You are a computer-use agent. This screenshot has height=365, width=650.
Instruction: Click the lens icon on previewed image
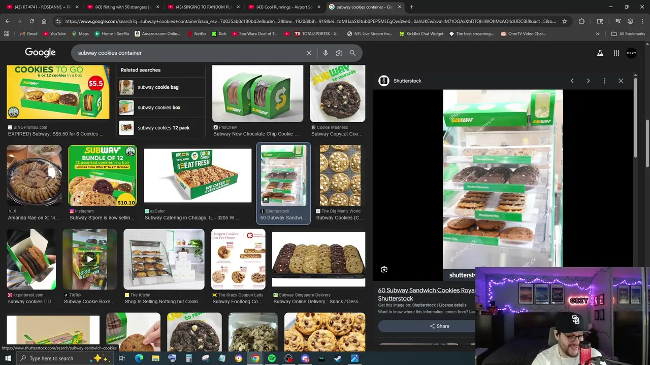[384, 270]
